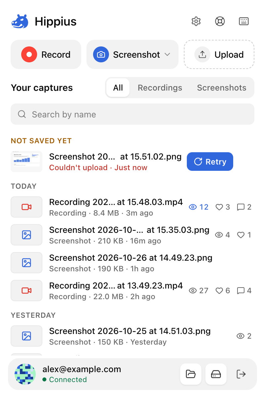Screen dimensions: 265x398
Task: Click the TODAY section header
Action: point(24,186)
